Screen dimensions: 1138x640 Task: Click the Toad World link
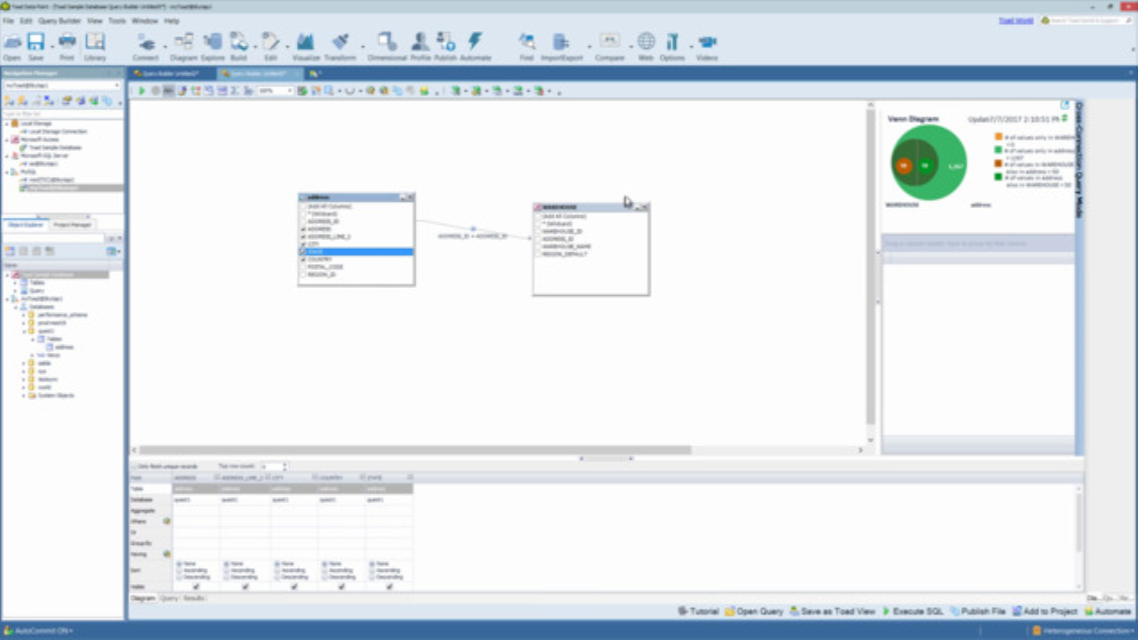(x=1014, y=20)
